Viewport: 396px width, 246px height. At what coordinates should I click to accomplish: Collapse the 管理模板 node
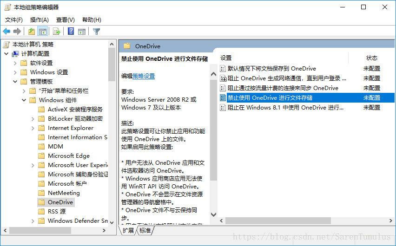(x=15, y=82)
